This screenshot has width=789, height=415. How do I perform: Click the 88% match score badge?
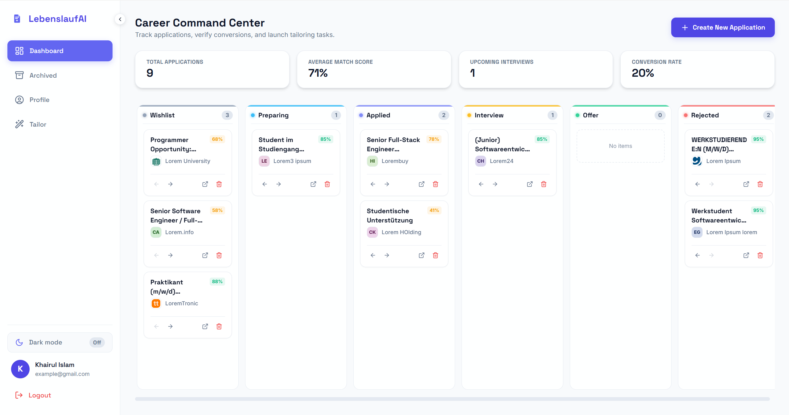pos(217,282)
